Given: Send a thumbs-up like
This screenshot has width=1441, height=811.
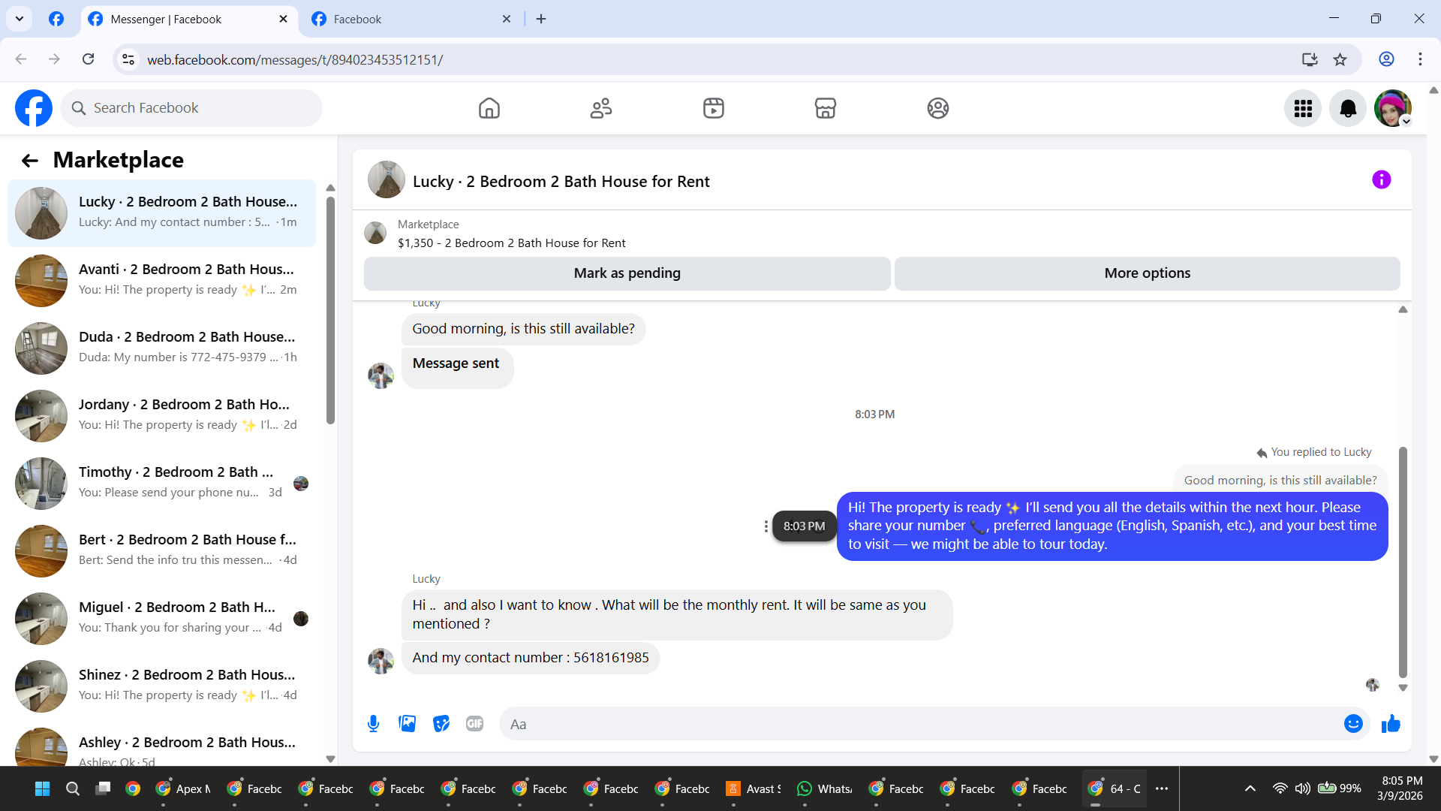Looking at the screenshot, I should click(1391, 723).
